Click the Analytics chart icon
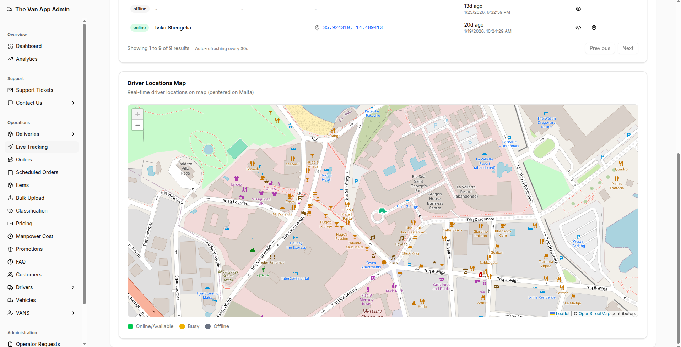This screenshot has width=681, height=347. (x=10, y=59)
